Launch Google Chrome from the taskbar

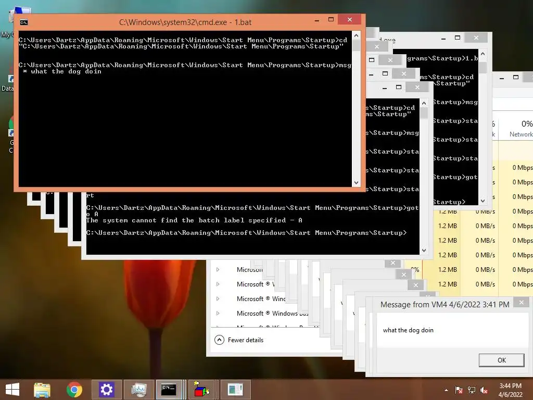coord(74,390)
